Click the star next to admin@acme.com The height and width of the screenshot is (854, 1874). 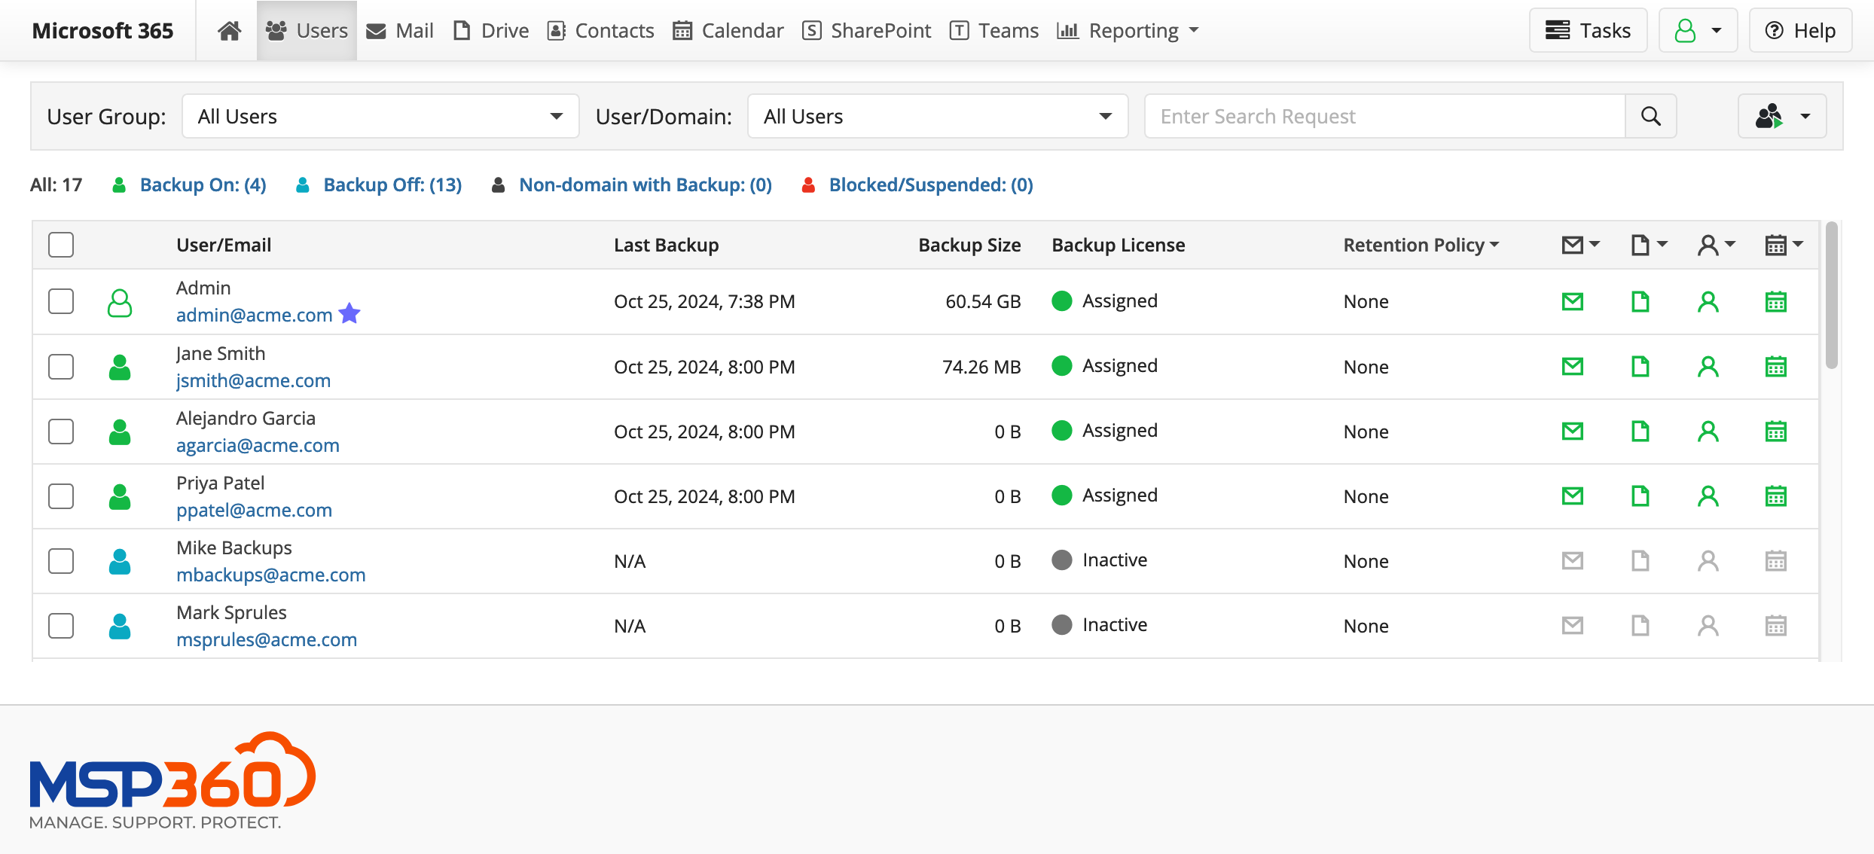(349, 313)
